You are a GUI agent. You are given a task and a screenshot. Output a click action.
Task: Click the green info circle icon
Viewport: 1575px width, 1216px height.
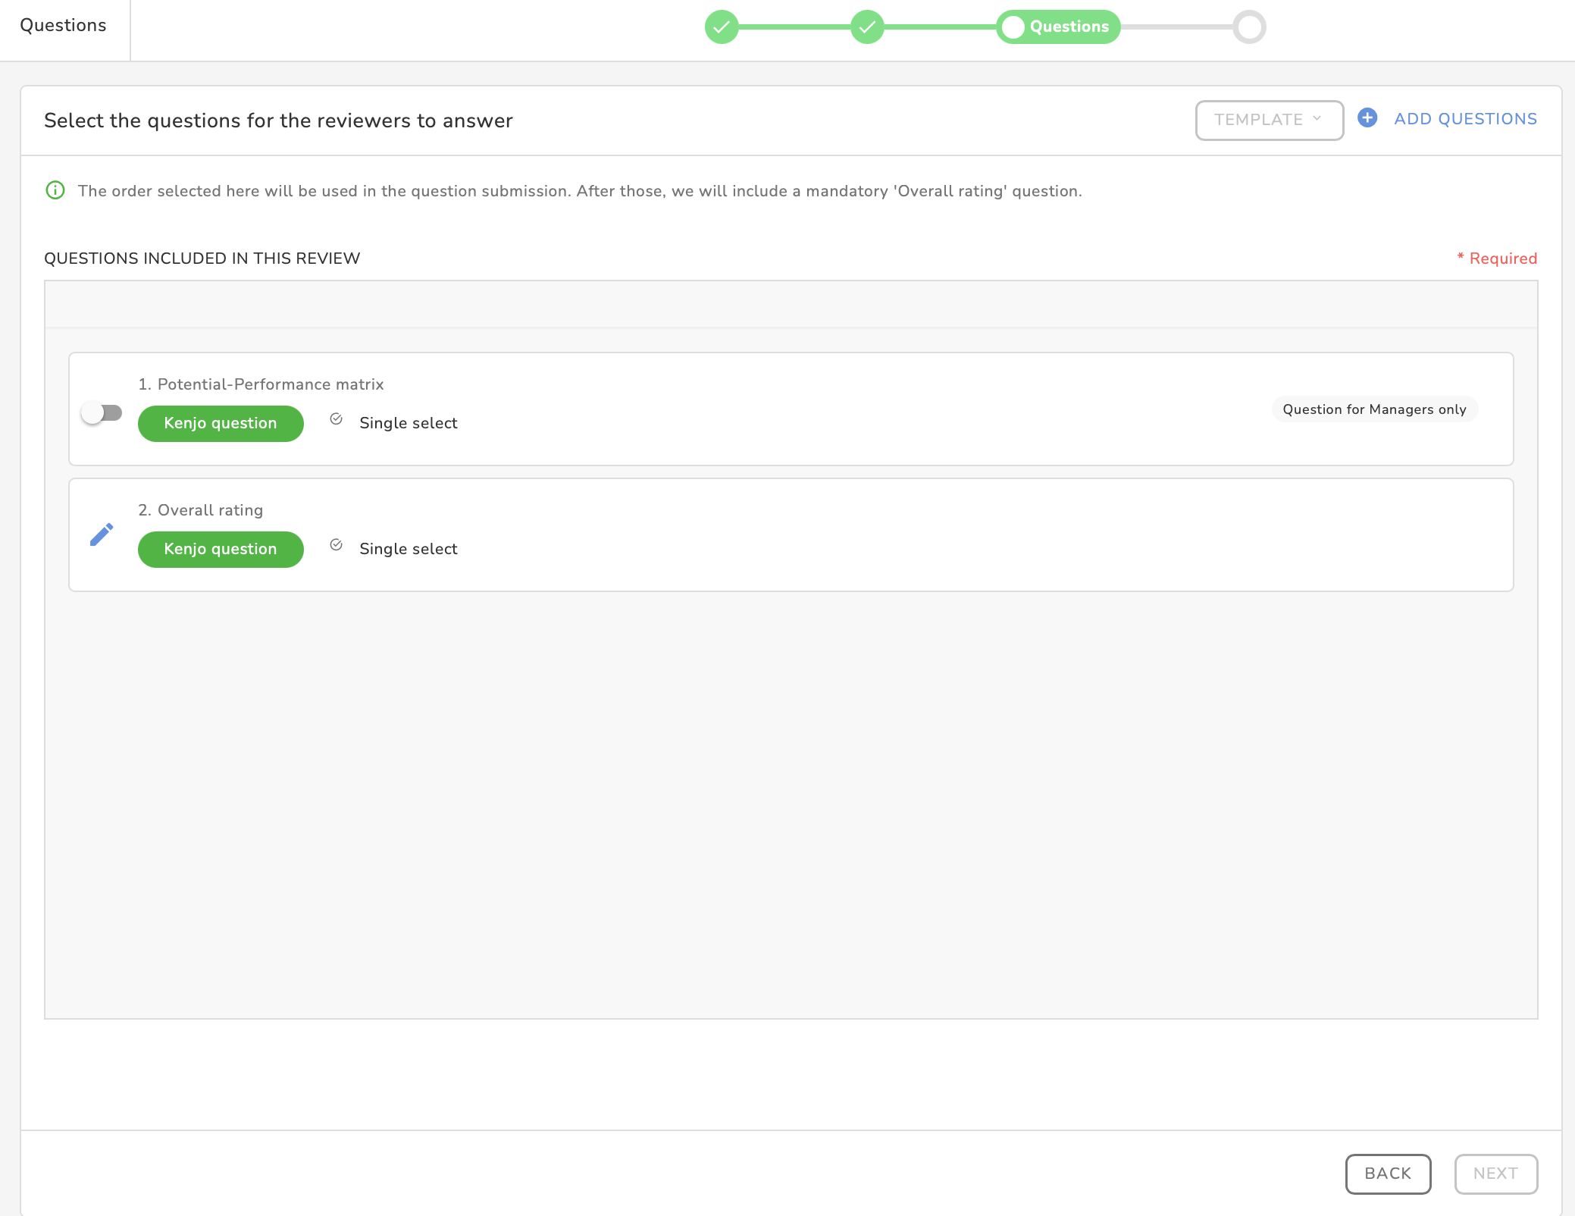55,190
